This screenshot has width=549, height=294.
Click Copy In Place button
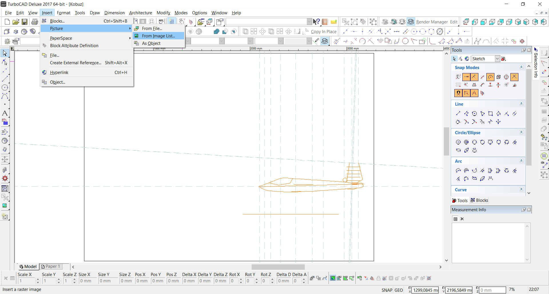[323, 32]
